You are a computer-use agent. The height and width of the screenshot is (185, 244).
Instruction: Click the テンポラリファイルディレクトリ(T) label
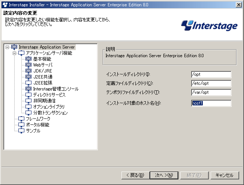[x=133, y=93]
